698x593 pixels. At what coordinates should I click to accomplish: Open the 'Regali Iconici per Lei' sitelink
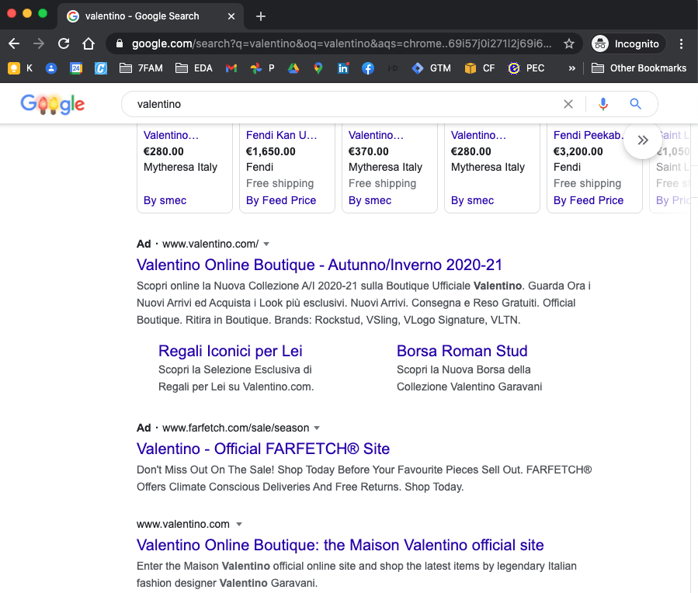tap(231, 351)
